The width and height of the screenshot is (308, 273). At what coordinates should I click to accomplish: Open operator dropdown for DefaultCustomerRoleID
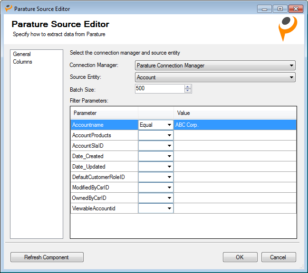156,177
